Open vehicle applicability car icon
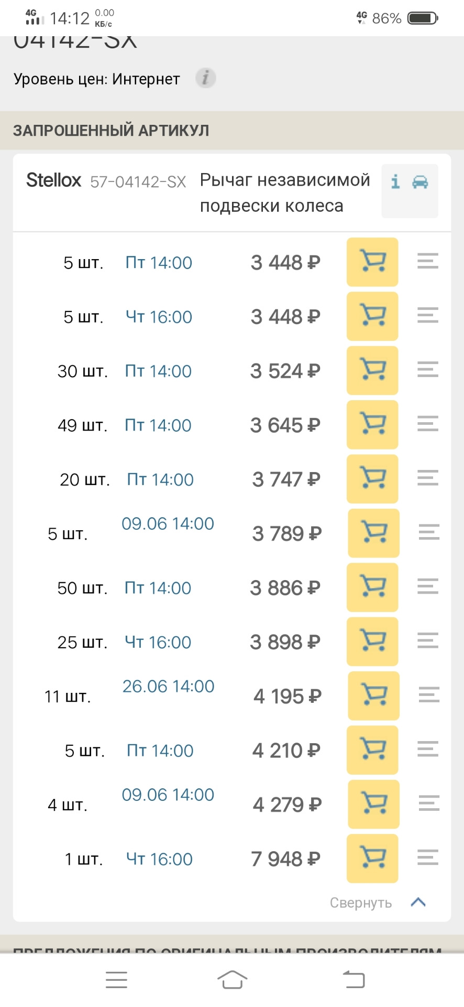This screenshot has height=1007, width=464. (420, 182)
